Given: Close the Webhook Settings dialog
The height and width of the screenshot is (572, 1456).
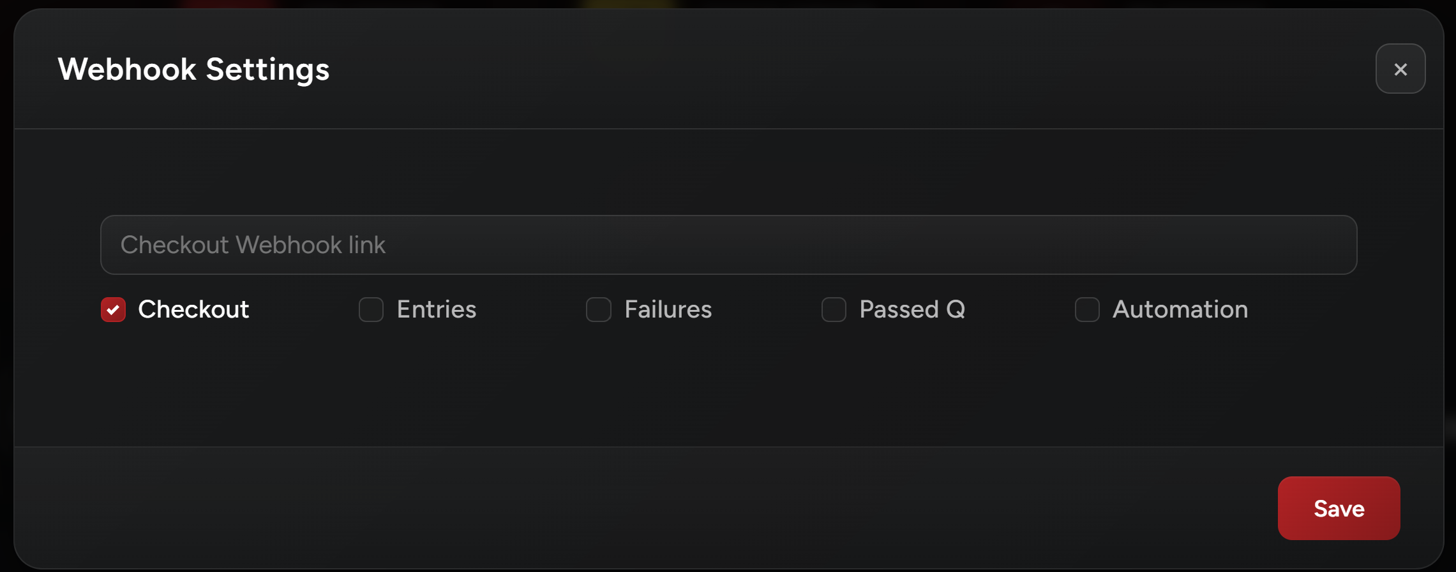Looking at the screenshot, I should pyautogui.click(x=1400, y=69).
